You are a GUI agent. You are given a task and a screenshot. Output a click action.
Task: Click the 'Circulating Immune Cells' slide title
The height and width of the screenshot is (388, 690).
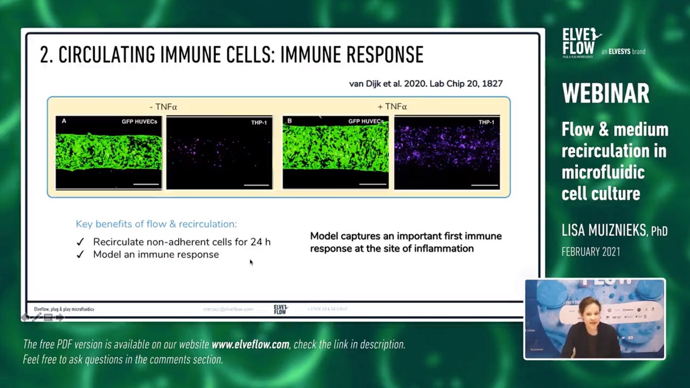pyautogui.click(x=231, y=55)
